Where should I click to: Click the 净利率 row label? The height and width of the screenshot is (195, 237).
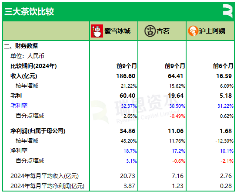(19, 151)
